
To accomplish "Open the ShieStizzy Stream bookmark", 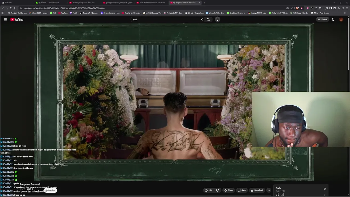I will [236, 13].
